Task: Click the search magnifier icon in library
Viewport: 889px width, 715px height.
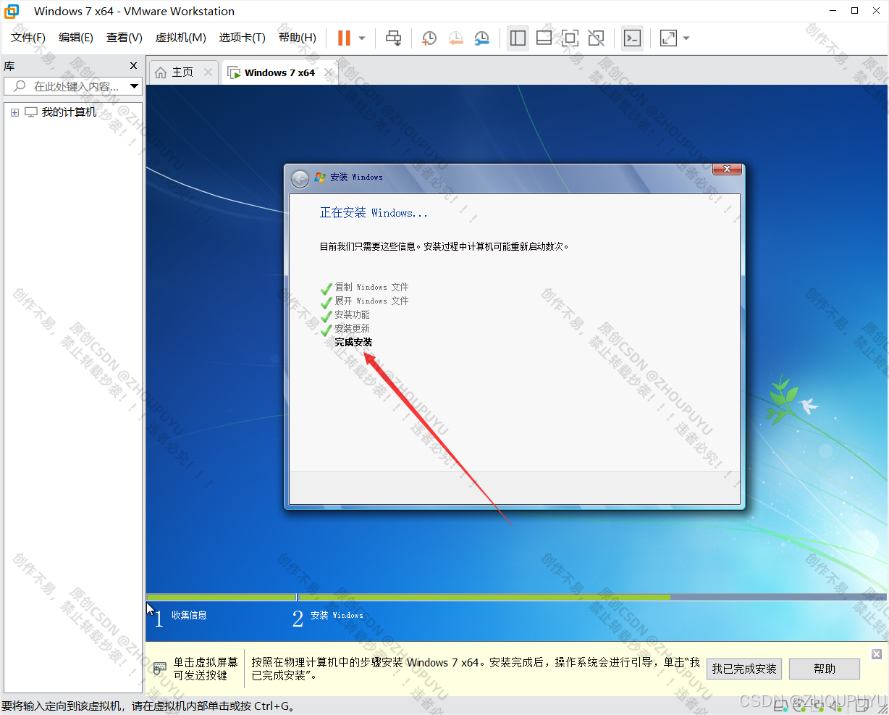Action: point(20,86)
